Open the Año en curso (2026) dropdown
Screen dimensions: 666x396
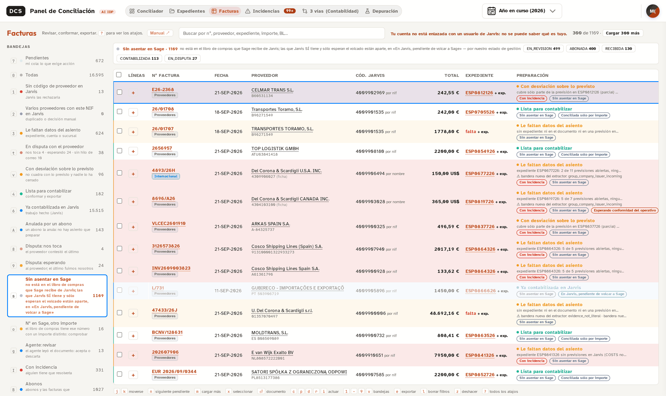pyautogui.click(x=522, y=11)
